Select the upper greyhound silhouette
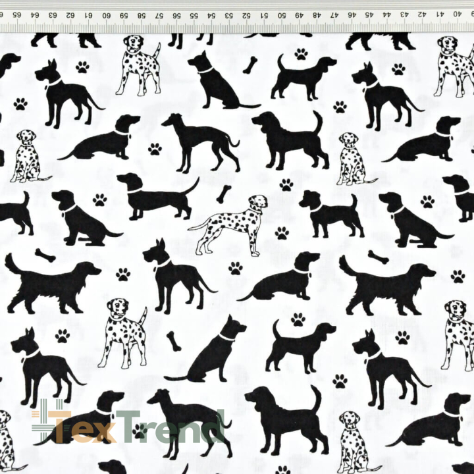474x474 pixels. tap(201, 140)
